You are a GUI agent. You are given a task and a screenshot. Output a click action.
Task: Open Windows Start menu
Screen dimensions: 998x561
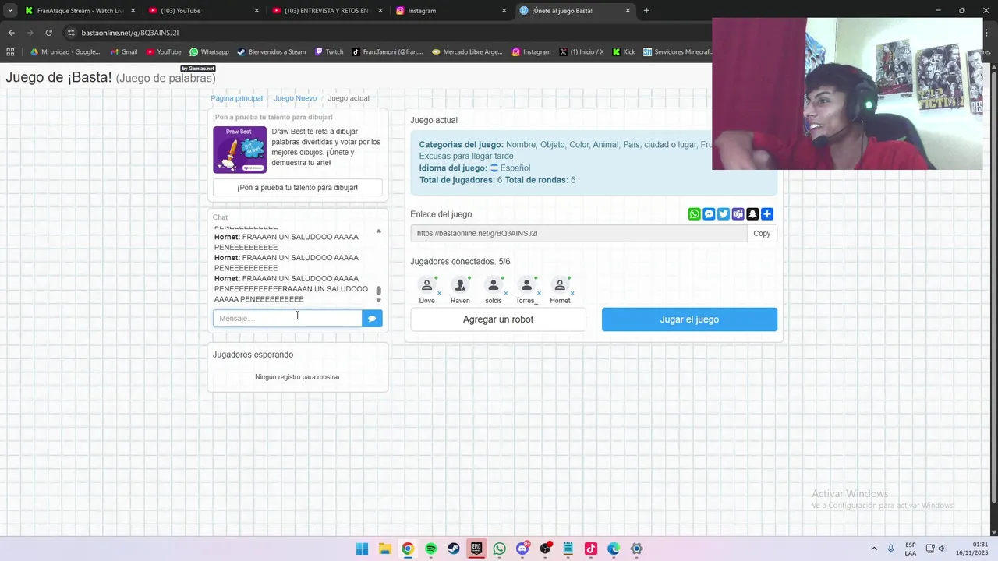362,549
